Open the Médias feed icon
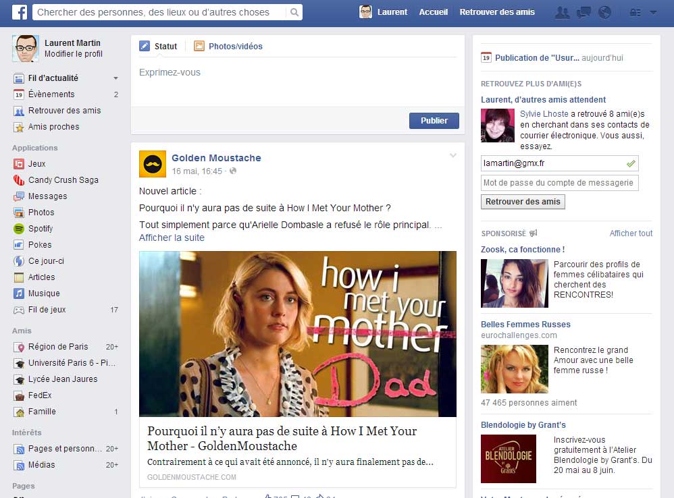This screenshot has width=674, height=498. click(x=19, y=466)
